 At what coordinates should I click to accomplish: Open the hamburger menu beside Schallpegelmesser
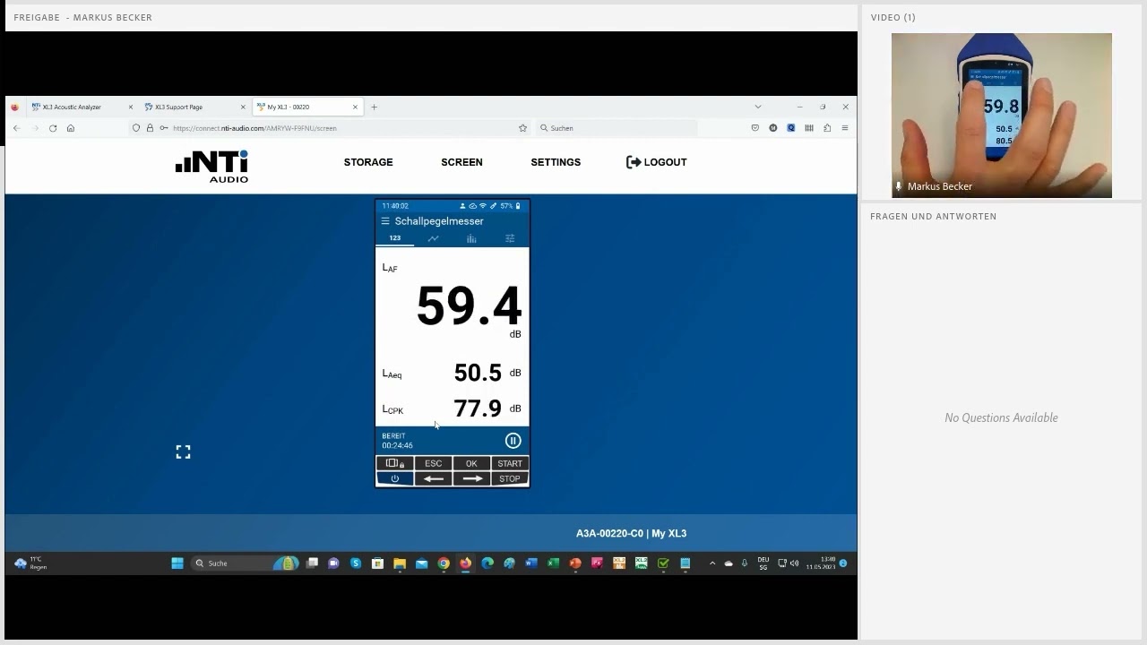(385, 221)
